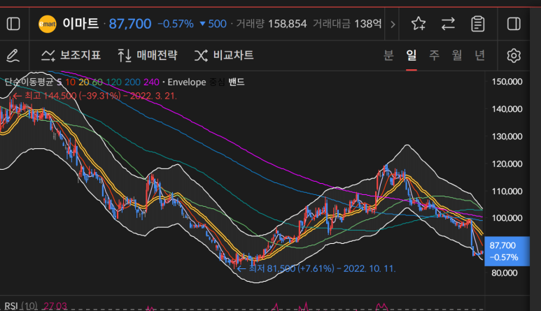
Task: Click the 120,000 price axis label
Action: [x=507, y=164]
